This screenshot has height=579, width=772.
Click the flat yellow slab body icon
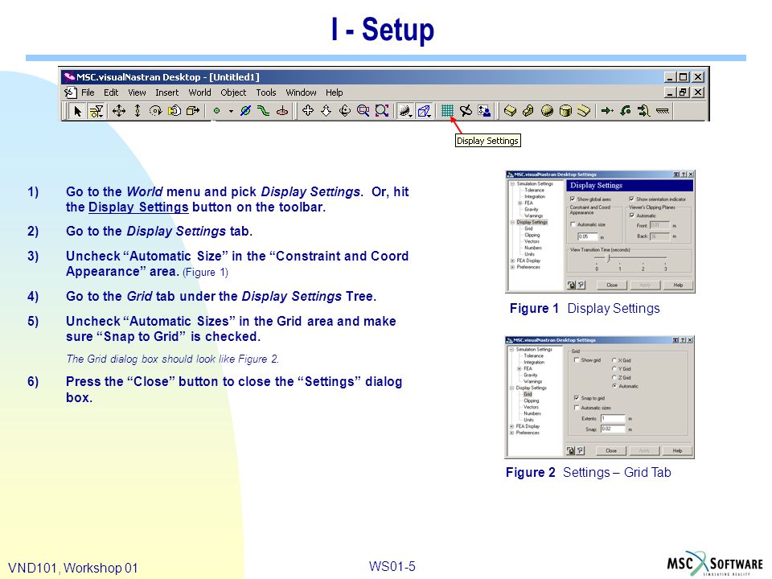point(584,111)
